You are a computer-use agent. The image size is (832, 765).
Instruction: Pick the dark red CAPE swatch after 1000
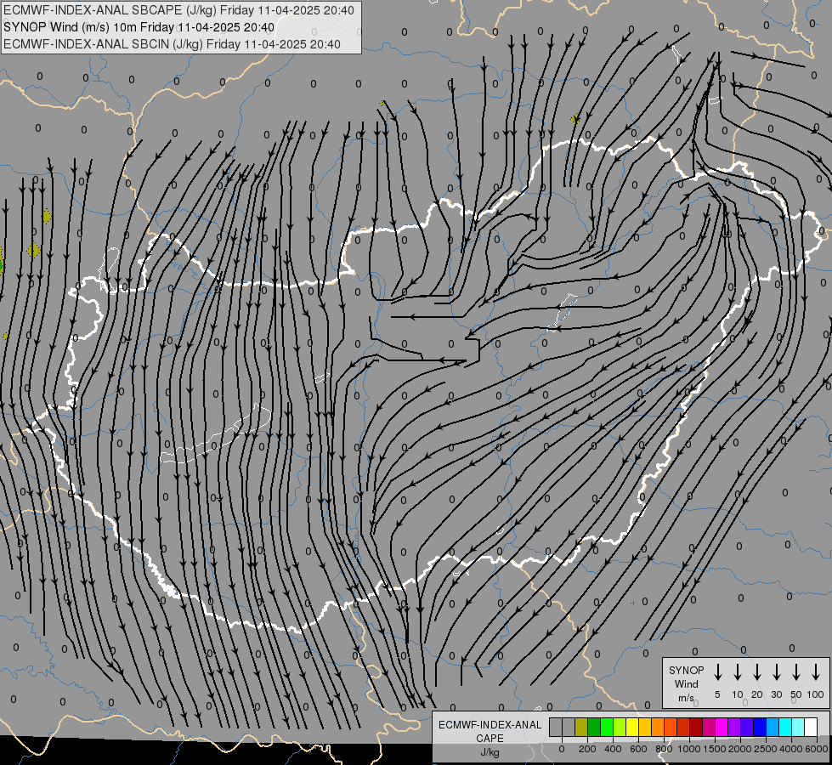[x=696, y=727]
